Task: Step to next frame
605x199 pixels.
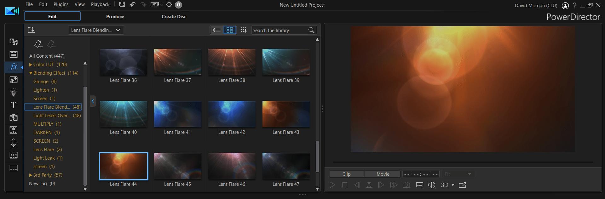Action: (x=381, y=185)
